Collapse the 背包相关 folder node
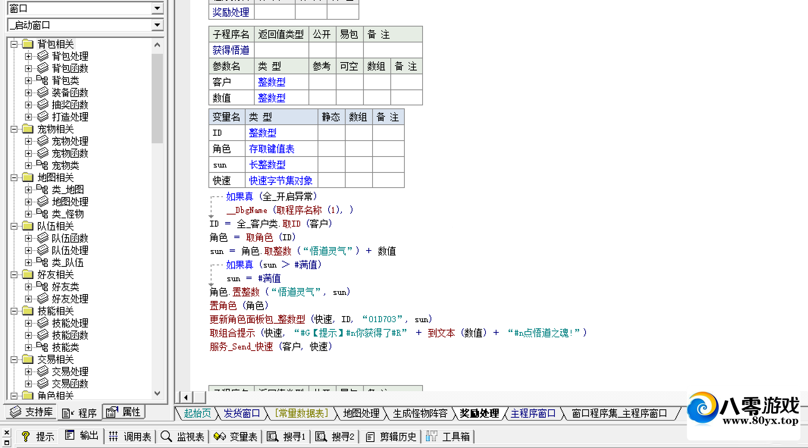Screen dimensions: 808x448 14,44
